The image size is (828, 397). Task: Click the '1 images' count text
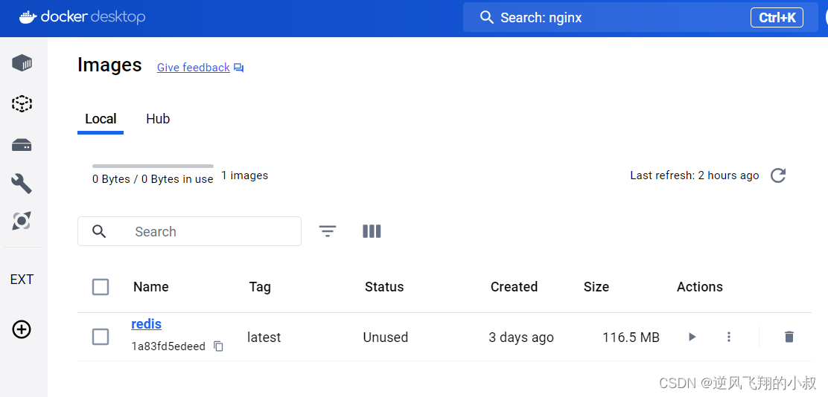[244, 175]
